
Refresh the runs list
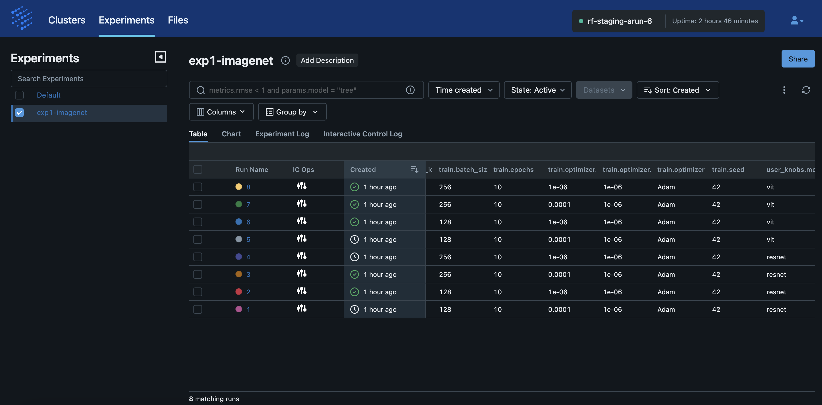[806, 90]
